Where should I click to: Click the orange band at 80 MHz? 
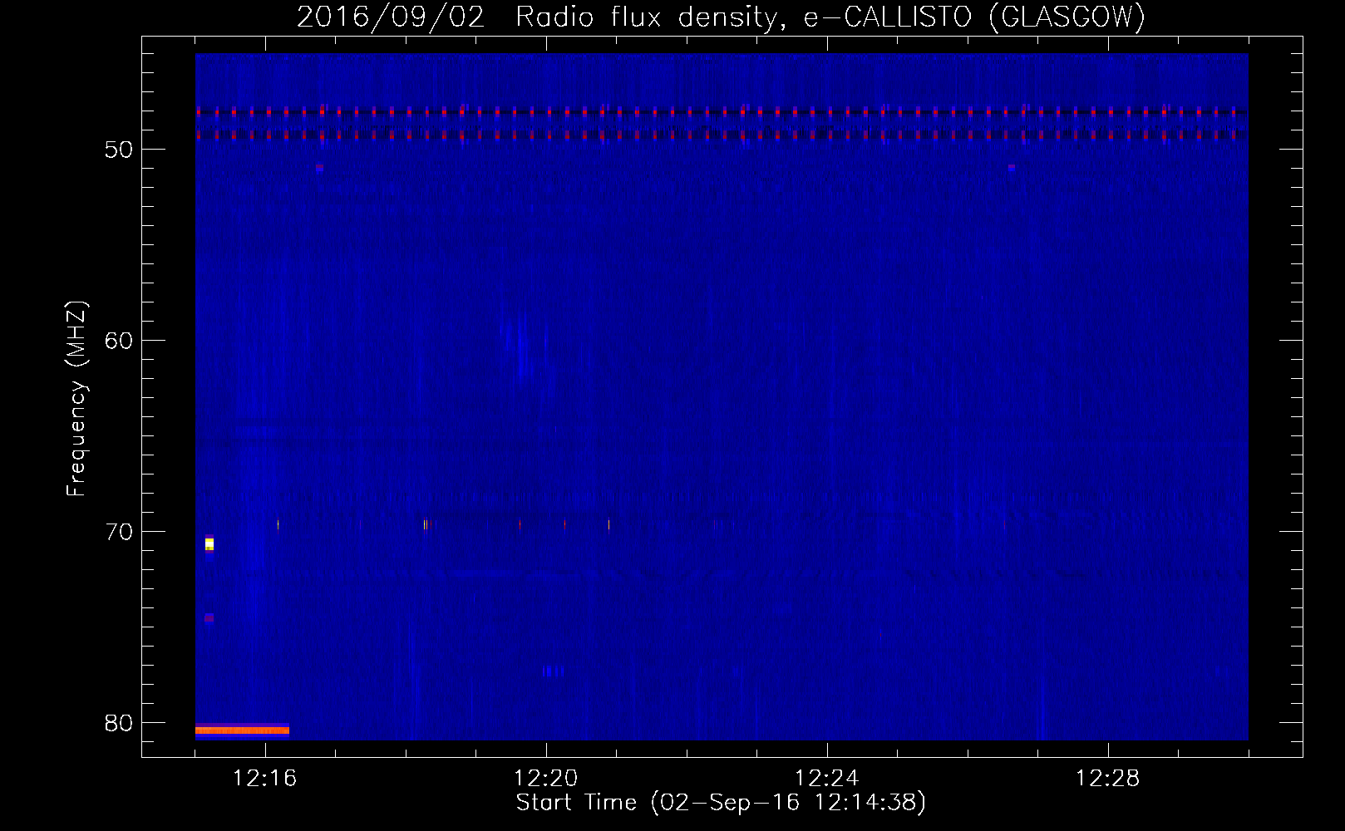click(242, 730)
